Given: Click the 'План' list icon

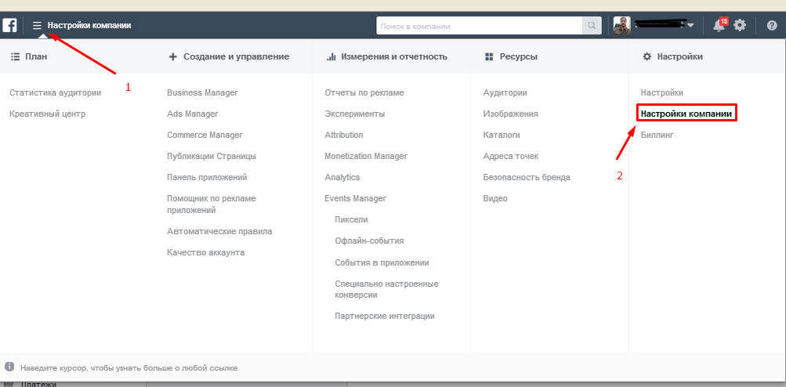Looking at the screenshot, I should (15, 56).
